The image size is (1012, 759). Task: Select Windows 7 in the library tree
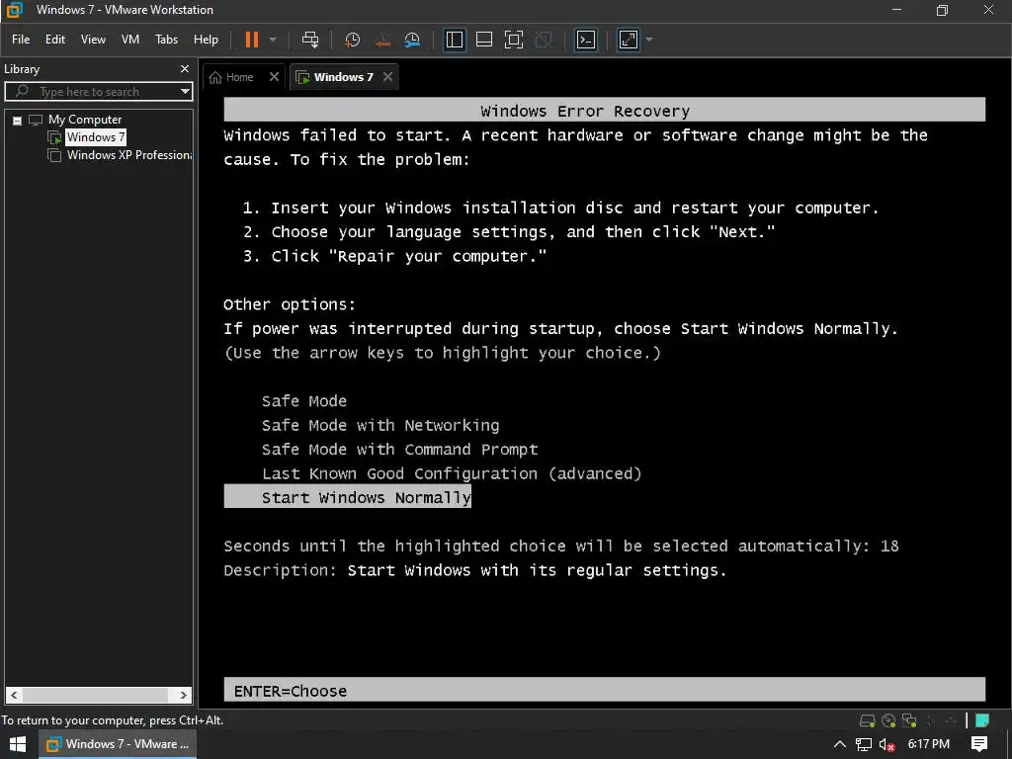coord(95,136)
